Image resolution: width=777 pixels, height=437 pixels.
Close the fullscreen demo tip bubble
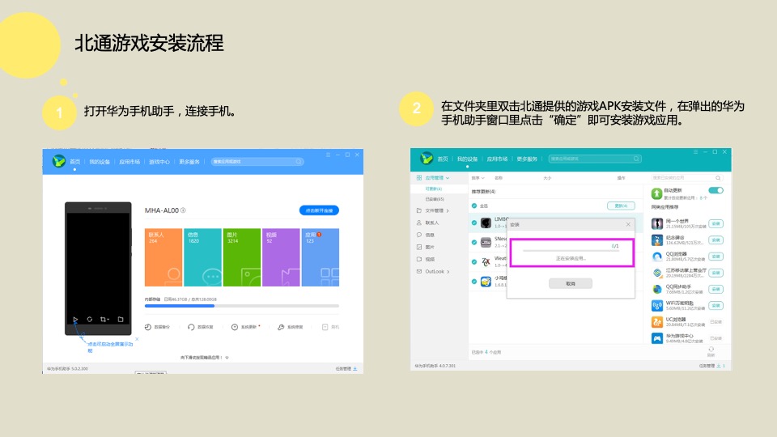137,339
